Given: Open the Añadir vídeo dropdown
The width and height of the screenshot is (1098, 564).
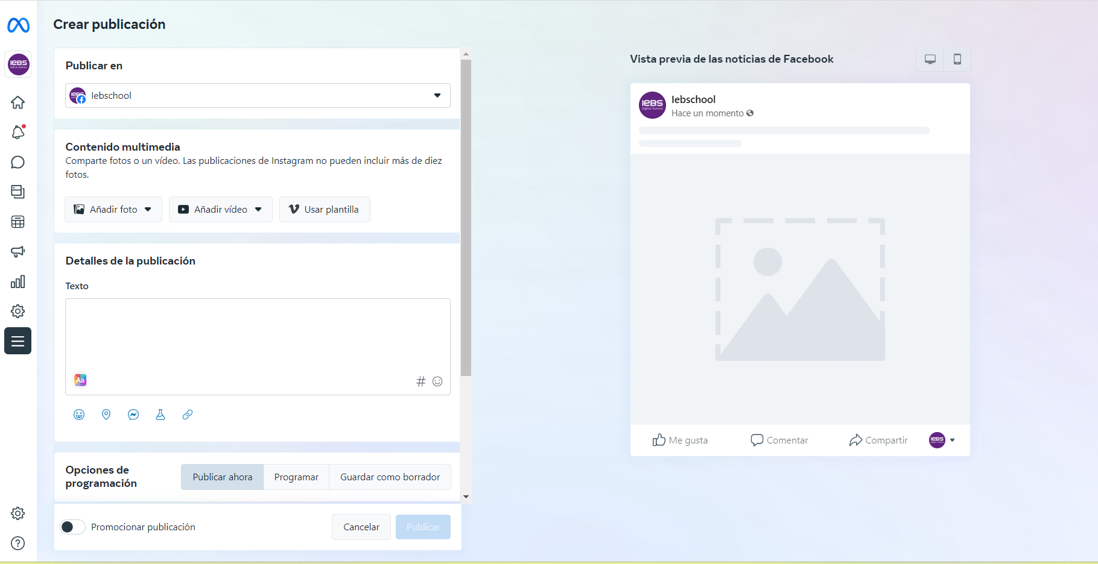Looking at the screenshot, I should (221, 210).
